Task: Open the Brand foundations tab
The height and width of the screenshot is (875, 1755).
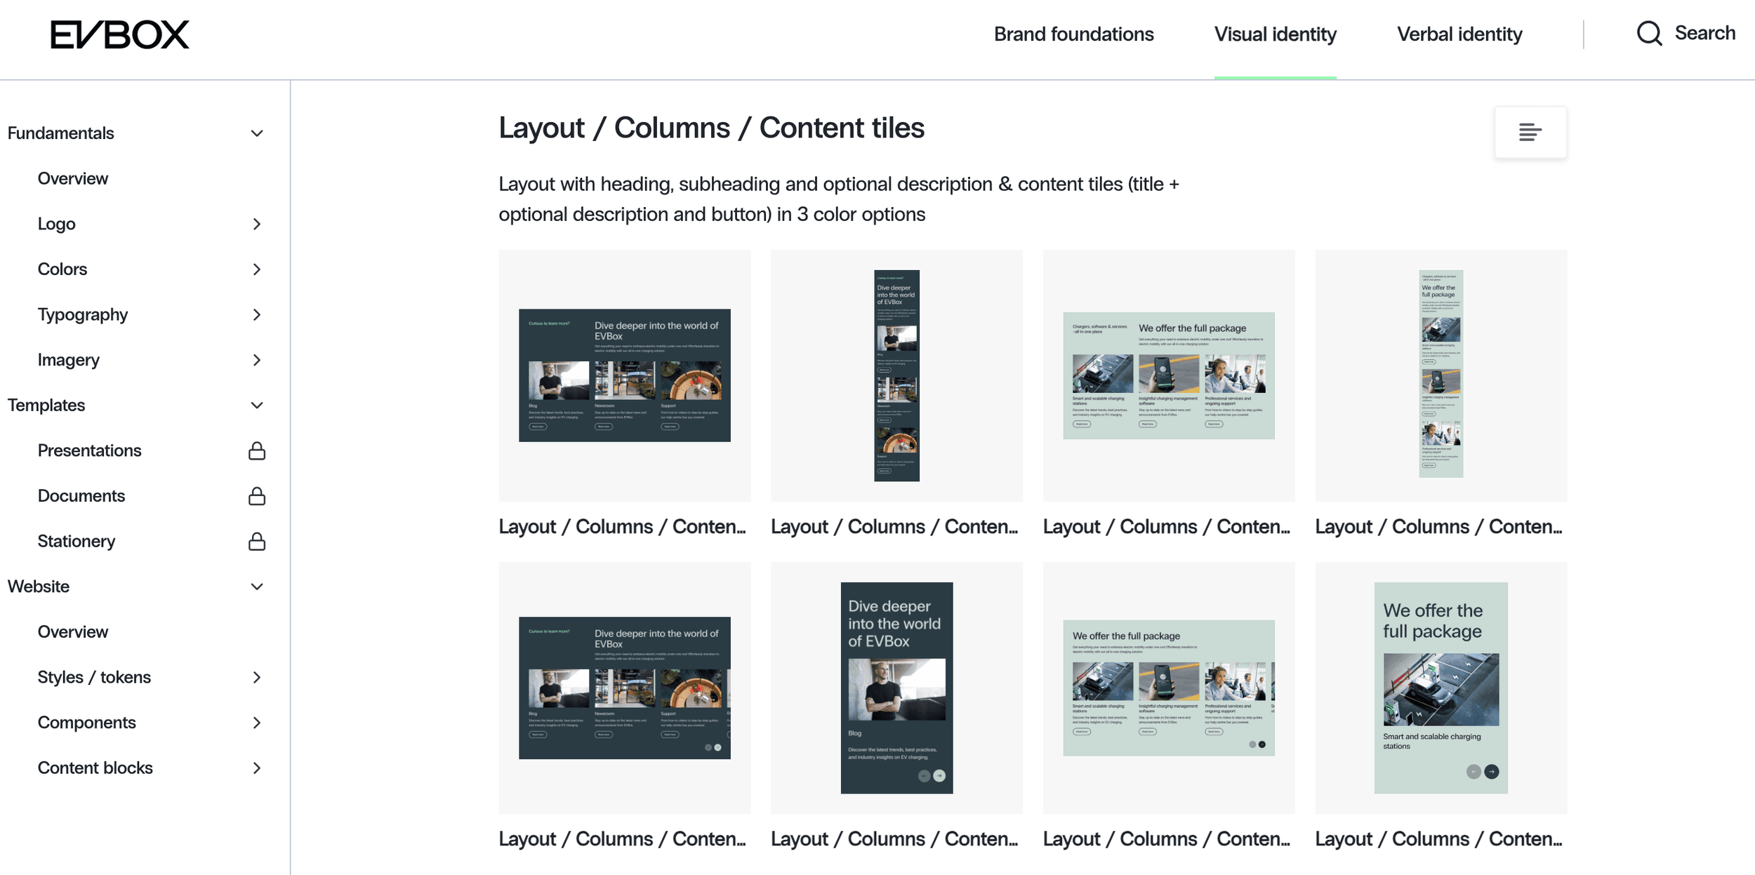Action: [x=1073, y=34]
